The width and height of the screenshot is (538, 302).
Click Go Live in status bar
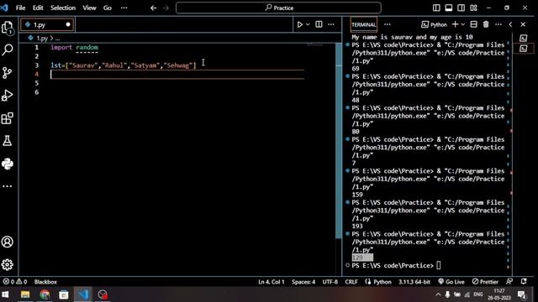[x=451, y=282]
